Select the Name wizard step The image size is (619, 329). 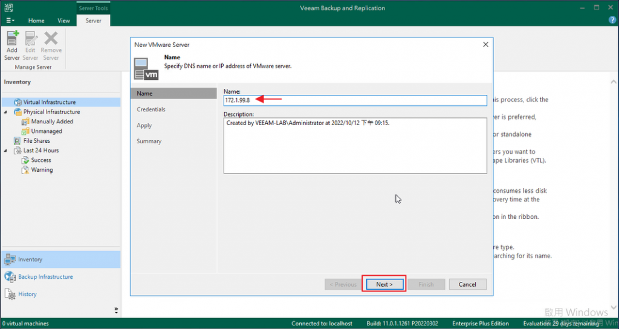click(173, 94)
